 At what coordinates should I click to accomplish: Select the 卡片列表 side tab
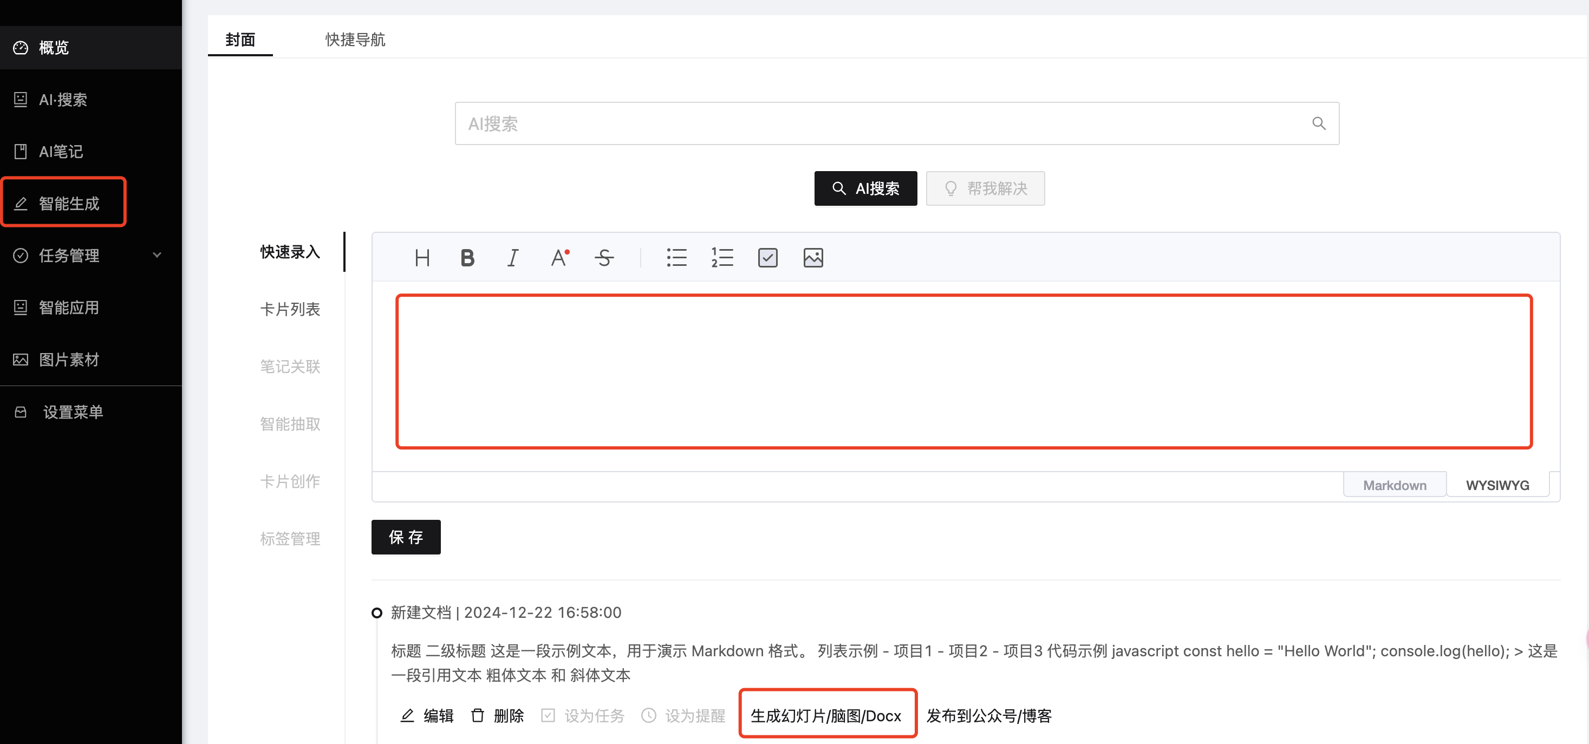click(290, 309)
